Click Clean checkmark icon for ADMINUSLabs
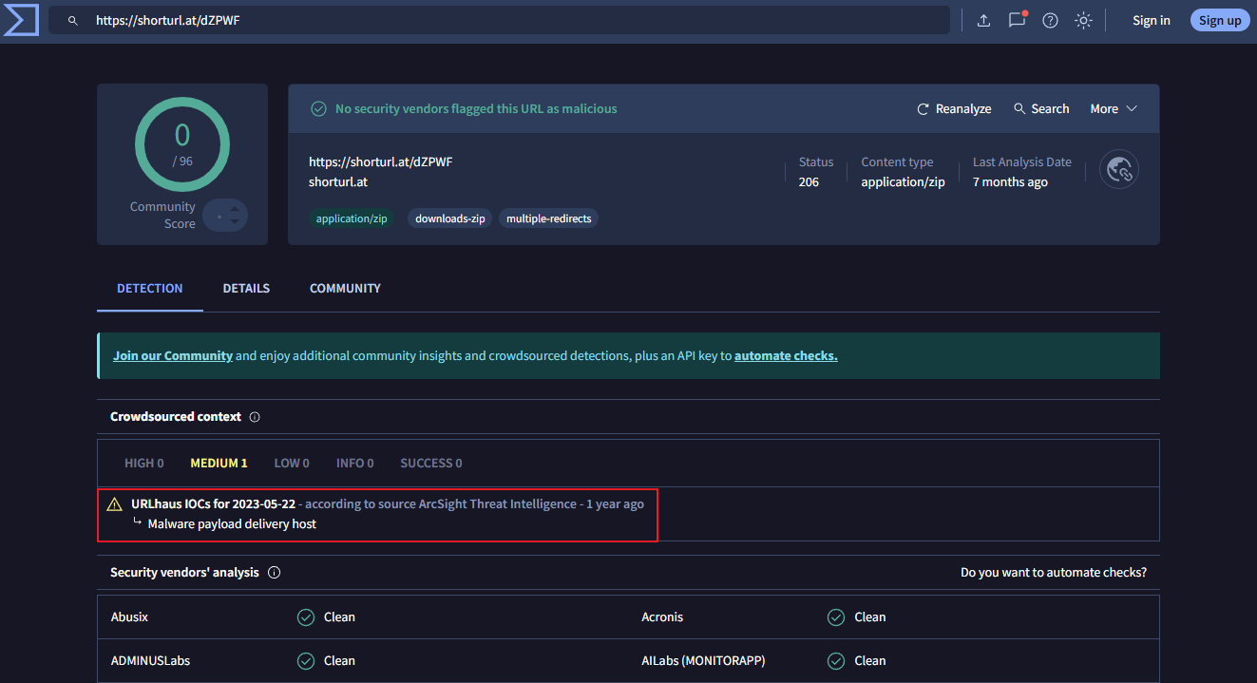Image resolution: width=1257 pixels, height=683 pixels. point(306,661)
